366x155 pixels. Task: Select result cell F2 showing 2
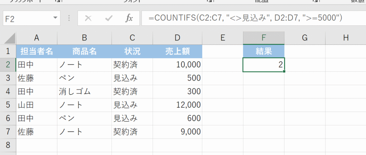[263, 65]
